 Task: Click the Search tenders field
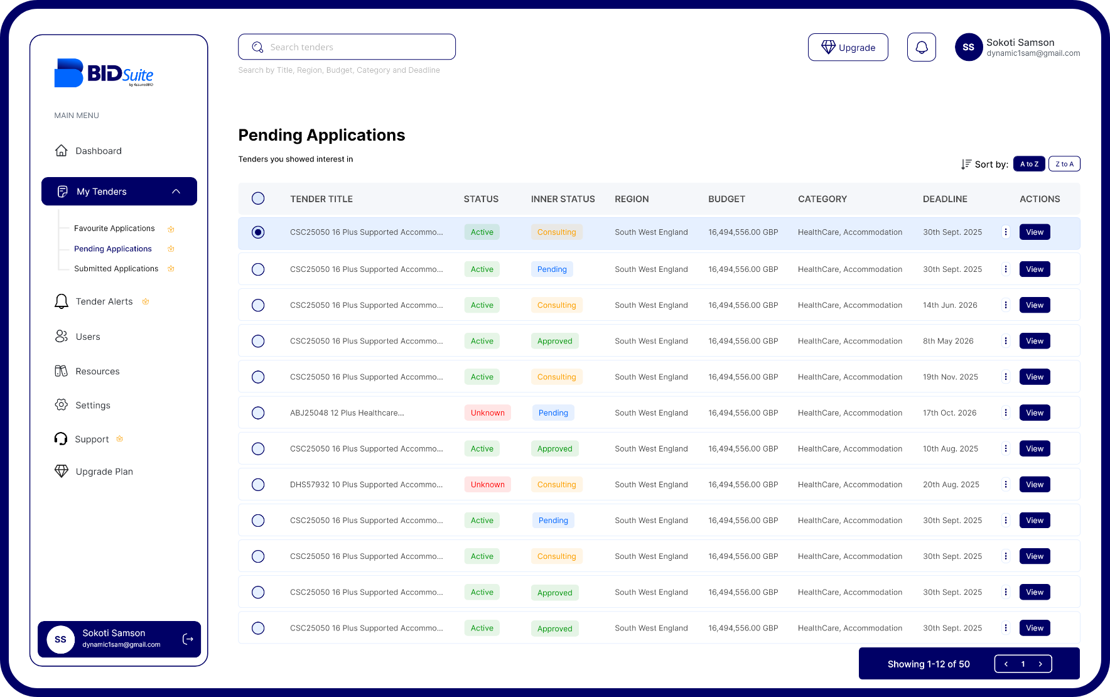347,47
